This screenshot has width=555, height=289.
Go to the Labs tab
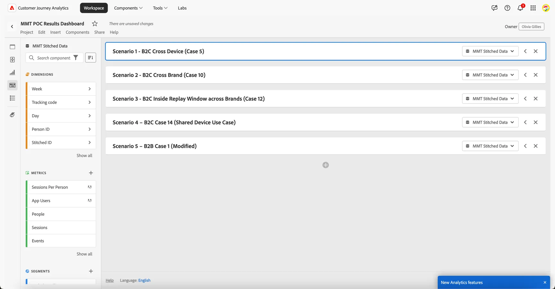click(182, 8)
